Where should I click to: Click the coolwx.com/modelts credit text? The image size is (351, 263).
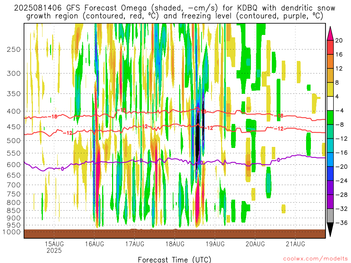coord(315,259)
